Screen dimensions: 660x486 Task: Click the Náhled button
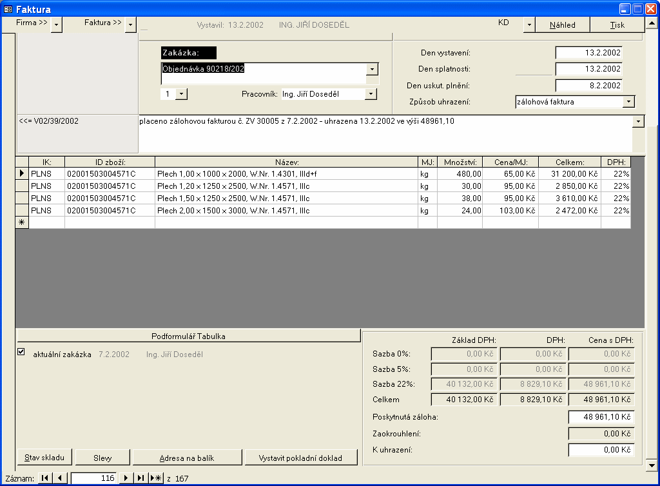coord(562,24)
